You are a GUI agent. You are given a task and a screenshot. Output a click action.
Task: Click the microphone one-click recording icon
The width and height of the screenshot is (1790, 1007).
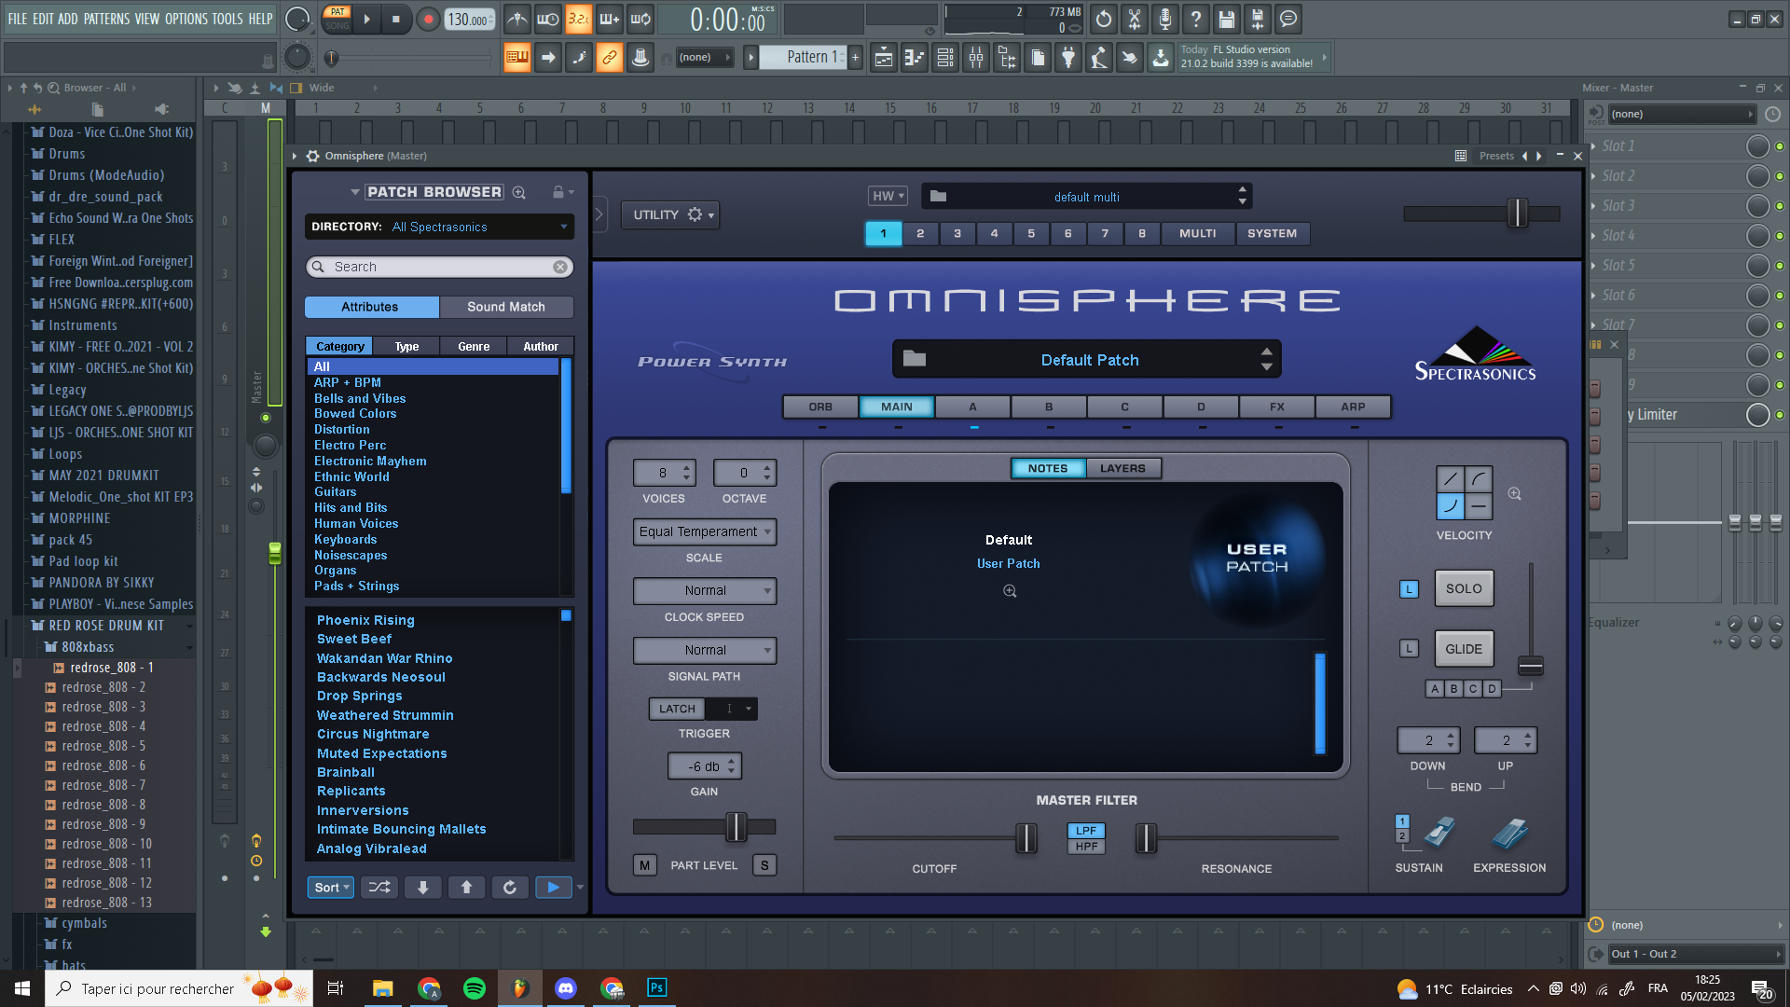tap(1165, 19)
